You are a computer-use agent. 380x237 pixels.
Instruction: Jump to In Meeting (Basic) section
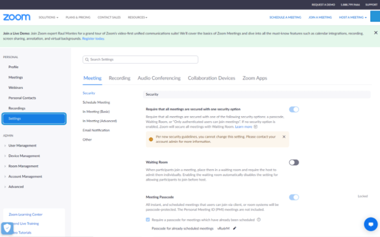[96, 112]
